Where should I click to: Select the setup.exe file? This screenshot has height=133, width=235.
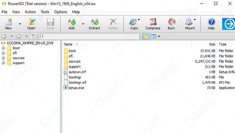76,88
